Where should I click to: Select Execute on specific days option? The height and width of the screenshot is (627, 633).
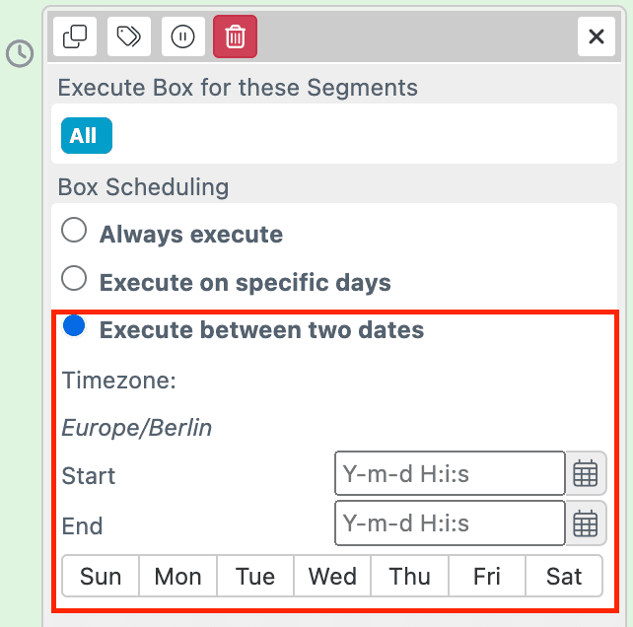[74, 280]
